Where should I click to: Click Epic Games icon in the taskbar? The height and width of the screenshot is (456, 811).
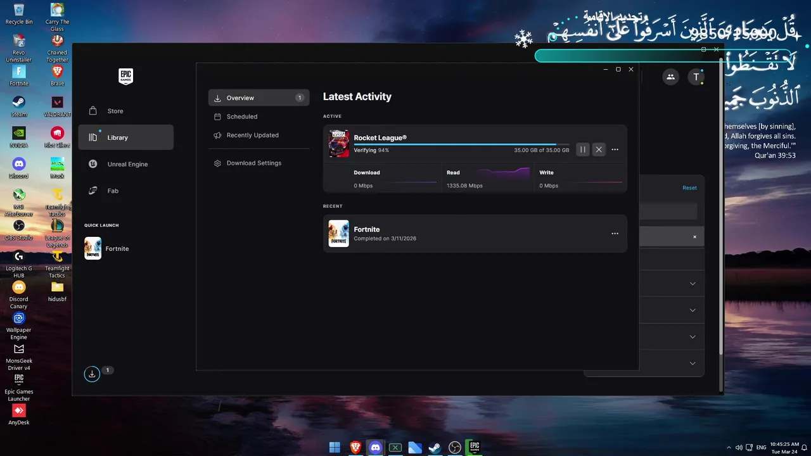pyautogui.click(x=474, y=448)
